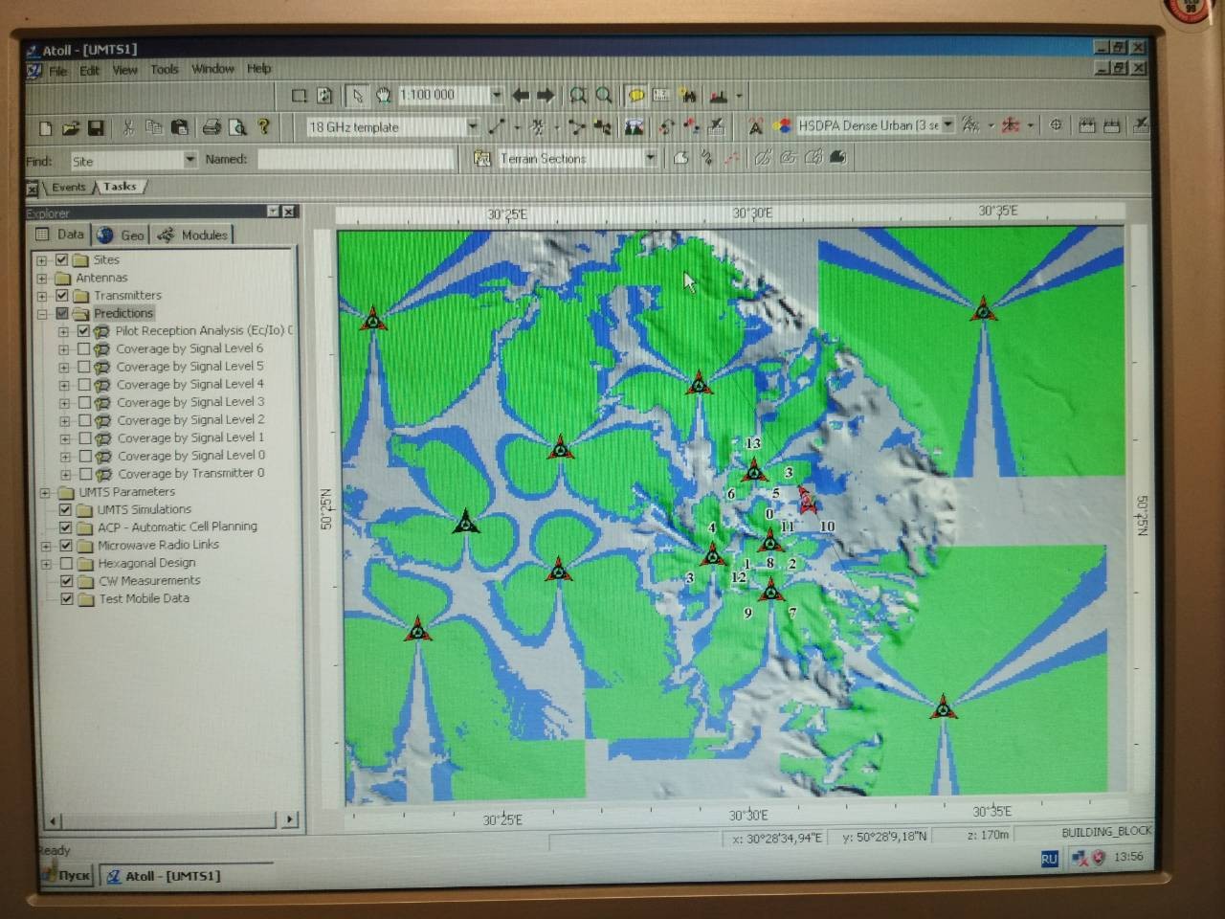Expand the UMTS Parameters tree node

pos(44,492)
